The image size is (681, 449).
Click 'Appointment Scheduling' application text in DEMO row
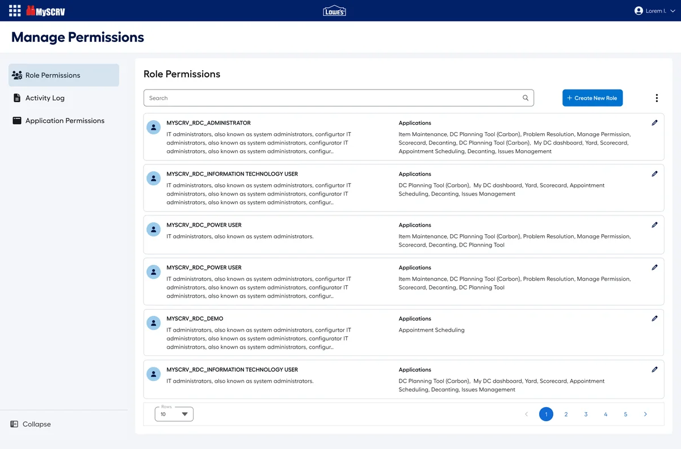(x=431, y=330)
